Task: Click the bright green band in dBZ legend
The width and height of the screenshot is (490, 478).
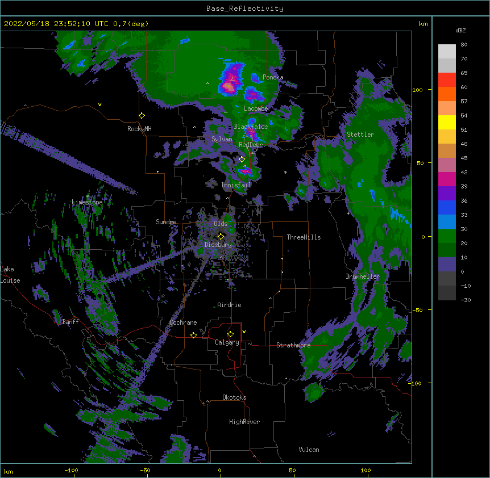Action: 447,236
